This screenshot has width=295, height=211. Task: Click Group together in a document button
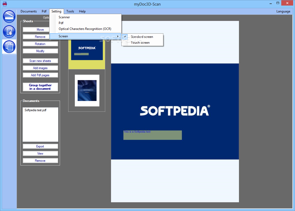(40, 87)
